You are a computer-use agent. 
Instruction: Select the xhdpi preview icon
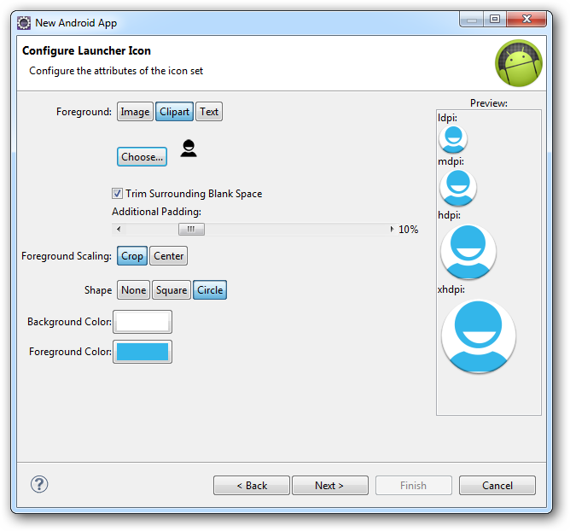[479, 336]
